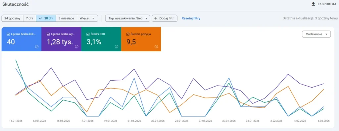Click the 40 clicks value

(x=11, y=42)
